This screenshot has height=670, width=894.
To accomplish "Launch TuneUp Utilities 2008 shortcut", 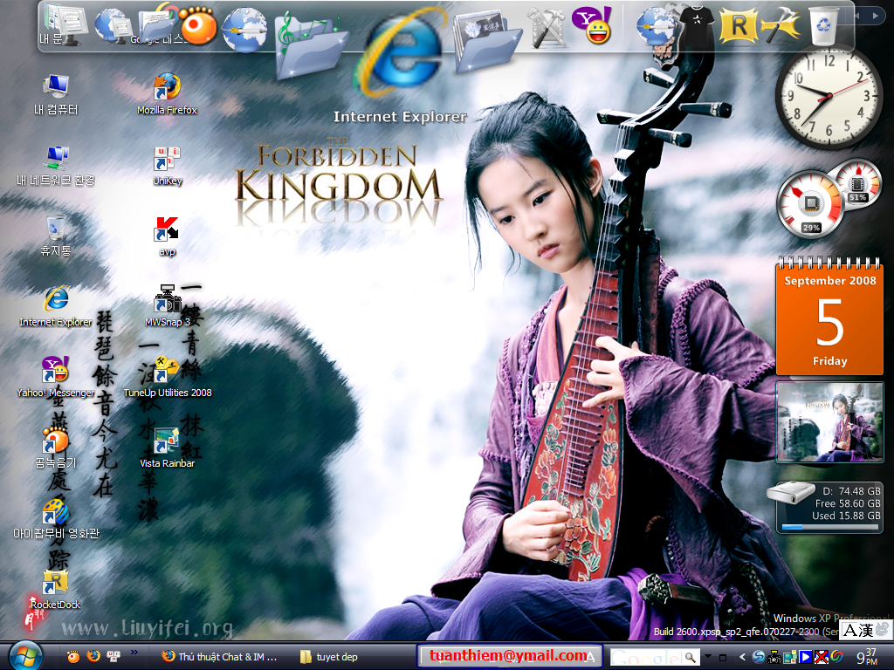I will [168, 377].
